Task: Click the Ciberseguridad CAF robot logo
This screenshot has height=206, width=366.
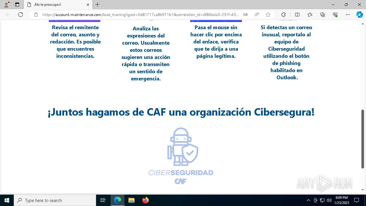Action: (181, 156)
